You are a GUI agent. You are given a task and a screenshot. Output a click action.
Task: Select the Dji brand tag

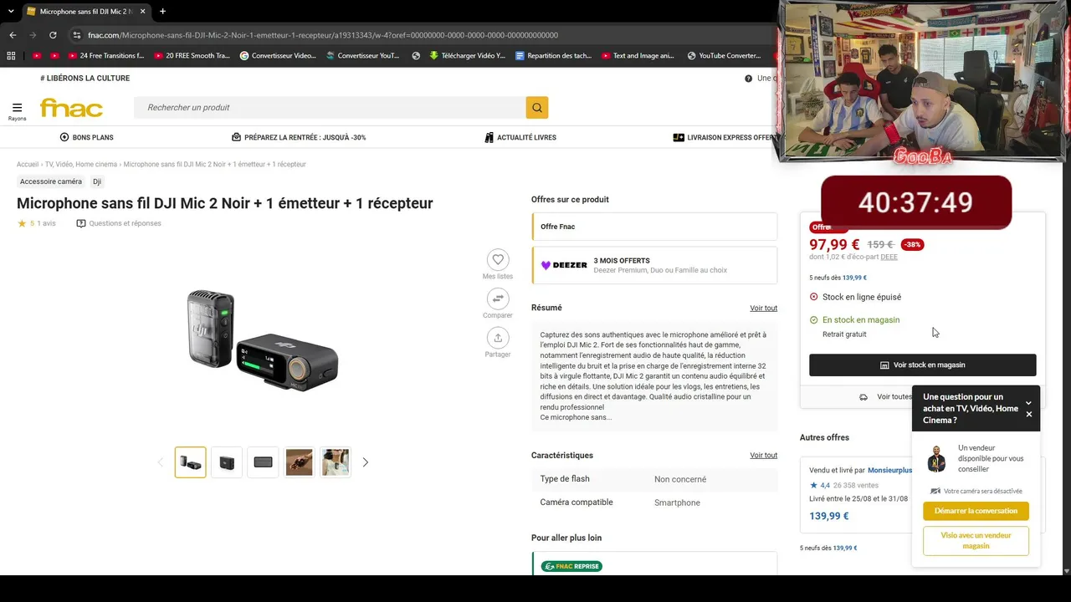[97, 181]
